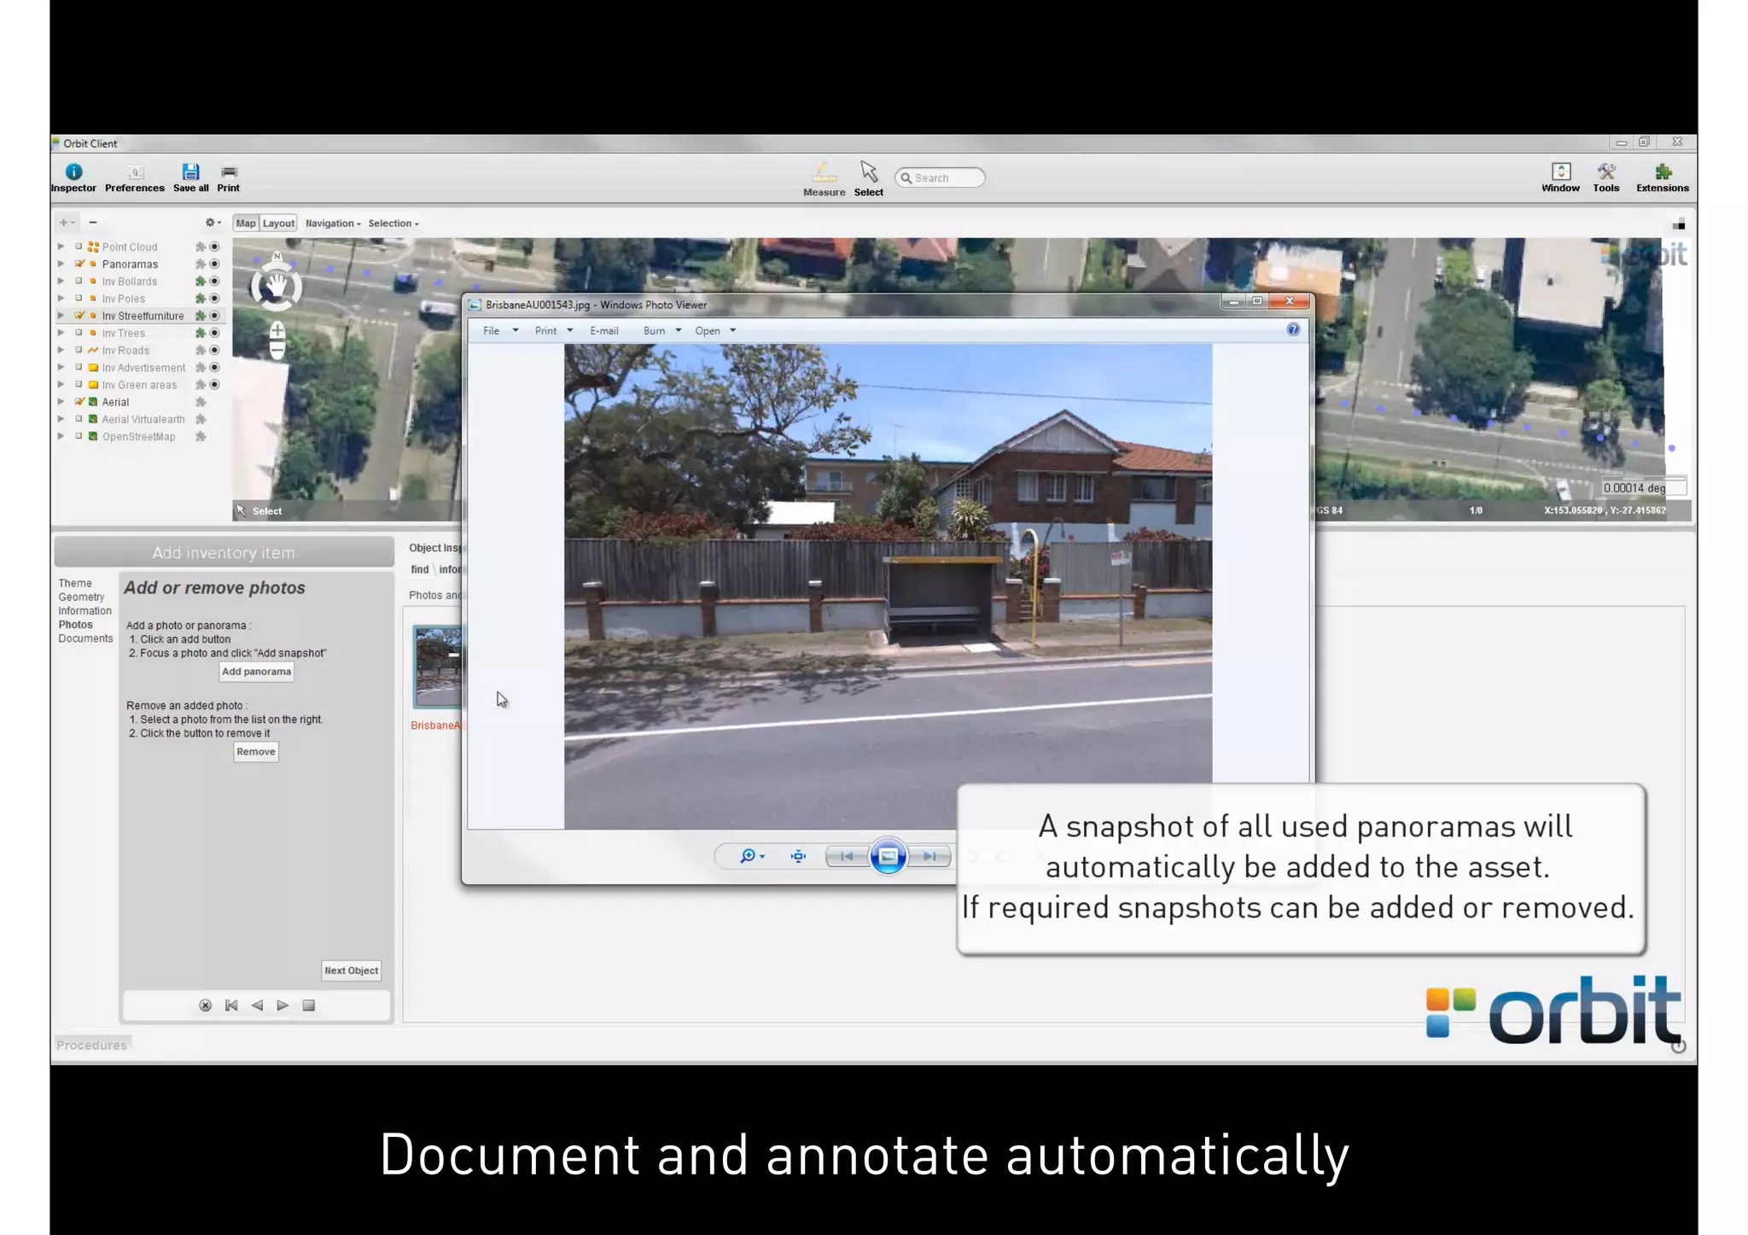Start slideshow in Photo Viewer
The height and width of the screenshot is (1235, 1748).
tap(888, 856)
